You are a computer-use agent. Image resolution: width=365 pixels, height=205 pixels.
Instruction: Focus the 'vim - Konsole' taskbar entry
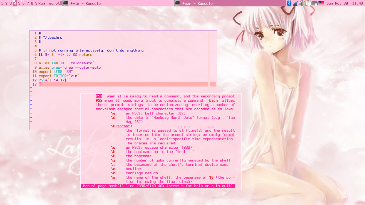click(118, 3)
